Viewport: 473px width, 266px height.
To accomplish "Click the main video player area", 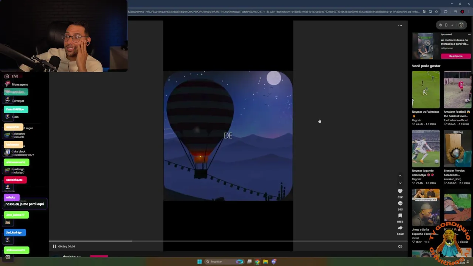I will pyautogui.click(x=228, y=136).
